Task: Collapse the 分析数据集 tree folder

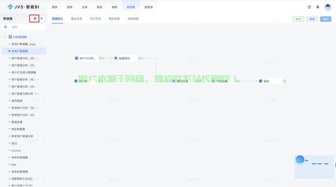Action: [x=5, y=37]
